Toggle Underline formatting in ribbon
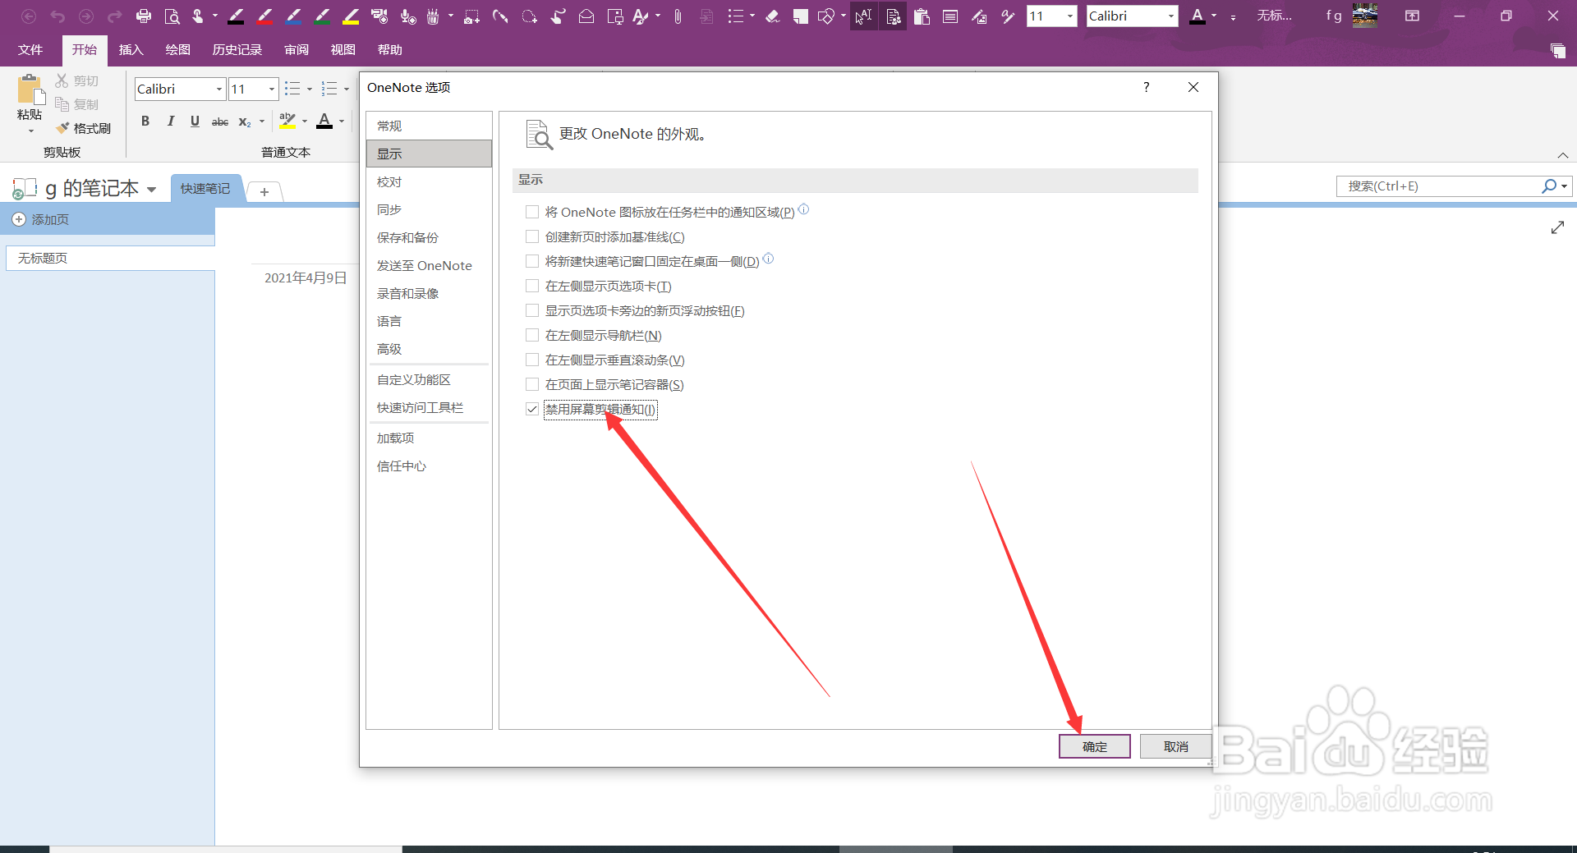The height and width of the screenshot is (853, 1577). (195, 122)
